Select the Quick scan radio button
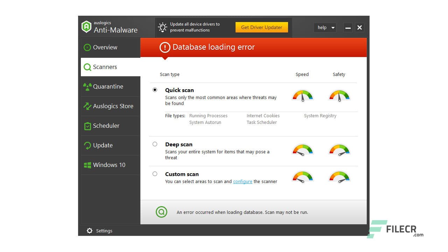The image size is (448, 252). pos(155,90)
